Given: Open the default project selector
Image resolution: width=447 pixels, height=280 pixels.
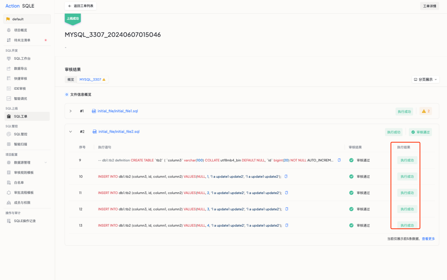Looking at the screenshot, I should tap(27, 19).
